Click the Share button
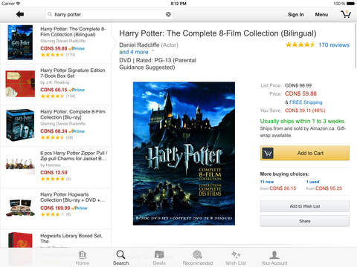Screen dimensions: 357x267 (x=305, y=221)
